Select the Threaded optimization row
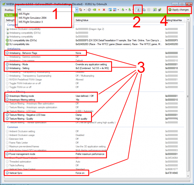 [95, 162]
